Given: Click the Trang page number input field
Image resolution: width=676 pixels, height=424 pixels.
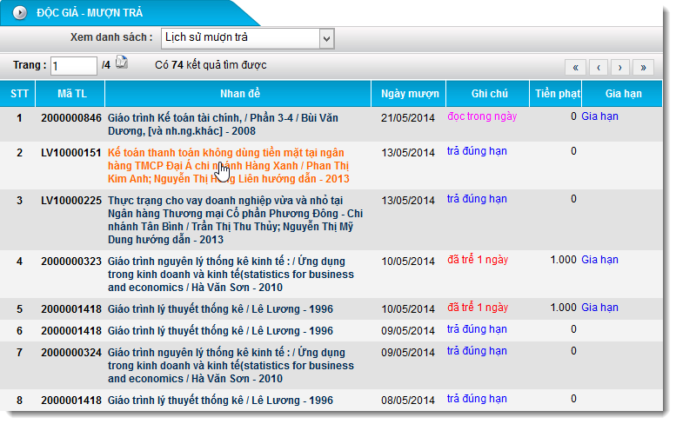Looking at the screenshot, I should (74, 66).
